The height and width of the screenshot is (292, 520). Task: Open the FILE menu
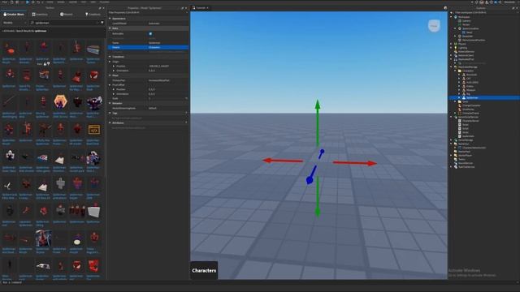click(4, 2)
